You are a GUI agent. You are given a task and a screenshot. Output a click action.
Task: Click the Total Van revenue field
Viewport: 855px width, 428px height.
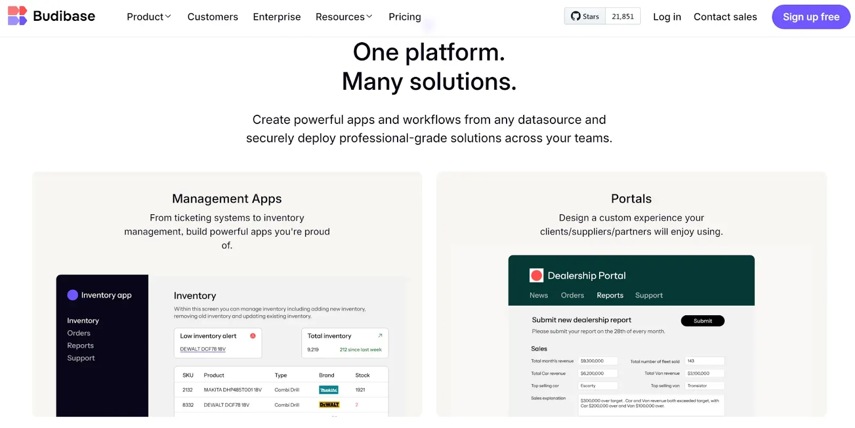[x=705, y=373]
